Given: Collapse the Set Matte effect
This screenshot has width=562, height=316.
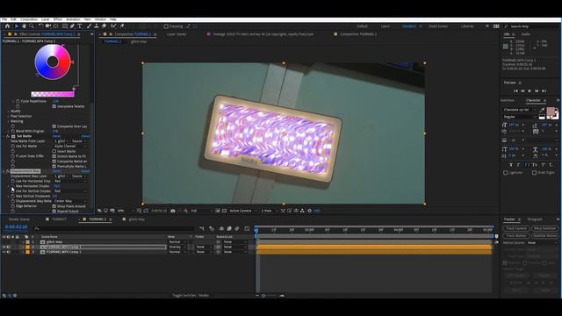Looking at the screenshot, I should pyautogui.click(x=4, y=136).
